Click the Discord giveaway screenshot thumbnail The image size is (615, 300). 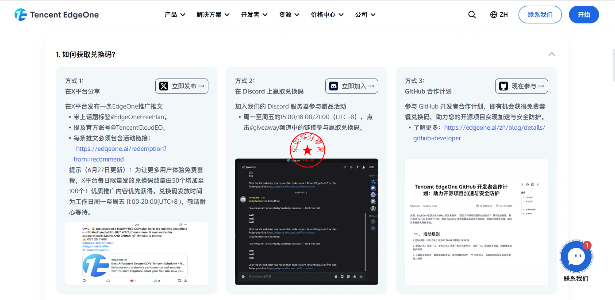click(307, 221)
